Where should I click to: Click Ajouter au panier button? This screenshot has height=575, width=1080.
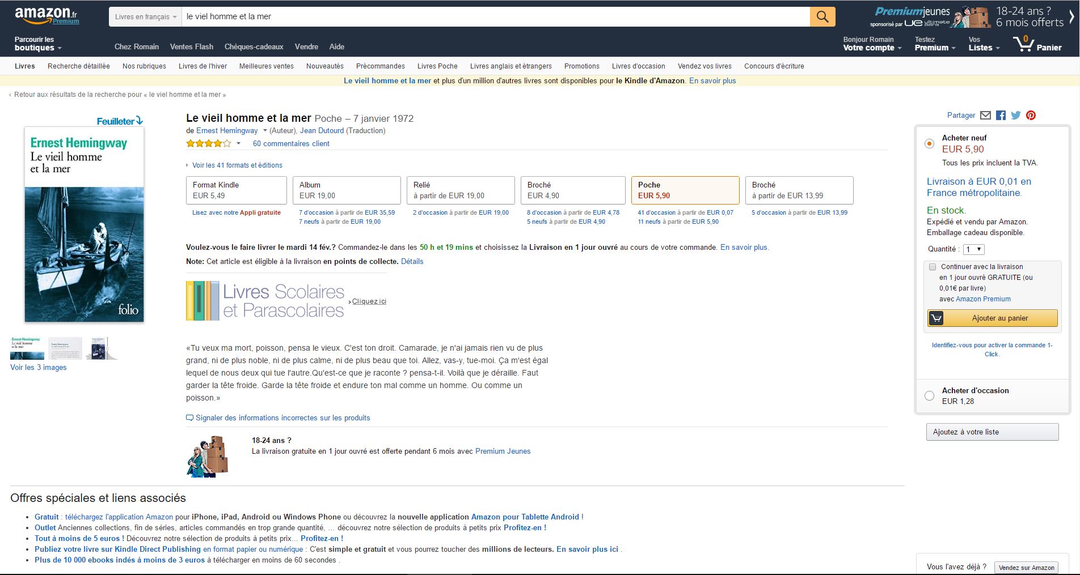993,318
